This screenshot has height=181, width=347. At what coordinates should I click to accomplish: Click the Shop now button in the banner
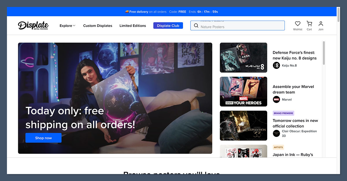pos(43,138)
